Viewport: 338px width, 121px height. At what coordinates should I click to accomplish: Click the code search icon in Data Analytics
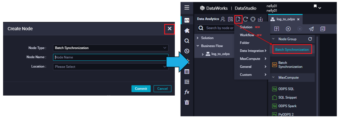click(230, 19)
